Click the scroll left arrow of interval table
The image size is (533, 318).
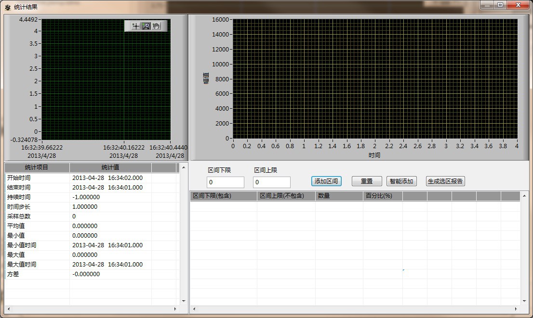coord(194,309)
